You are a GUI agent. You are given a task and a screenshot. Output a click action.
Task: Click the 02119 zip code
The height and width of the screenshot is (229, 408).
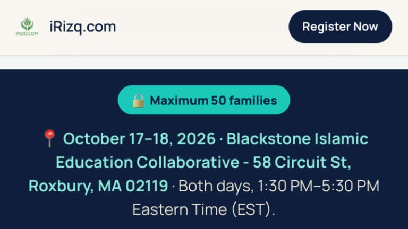147,186
